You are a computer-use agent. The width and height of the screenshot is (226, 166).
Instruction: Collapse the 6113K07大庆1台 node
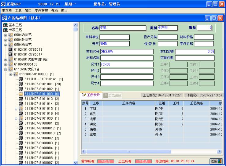6,70
